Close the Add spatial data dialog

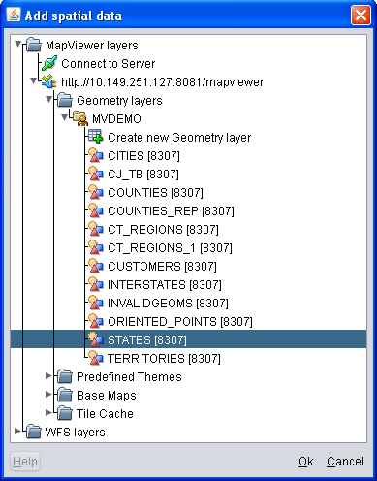361,15
